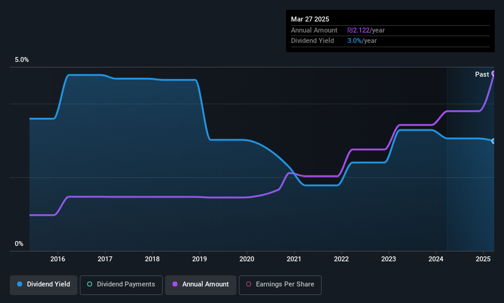
Task: Click the Past label on the chart
Action: coord(482,74)
